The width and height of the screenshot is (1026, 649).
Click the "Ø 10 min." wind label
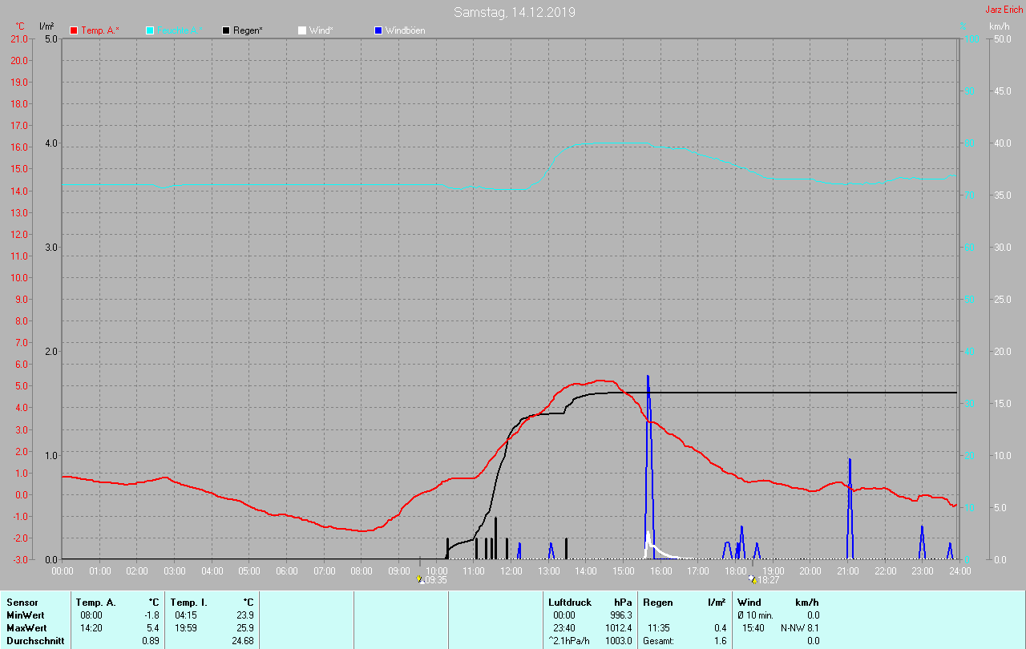(x=755, y=615)
